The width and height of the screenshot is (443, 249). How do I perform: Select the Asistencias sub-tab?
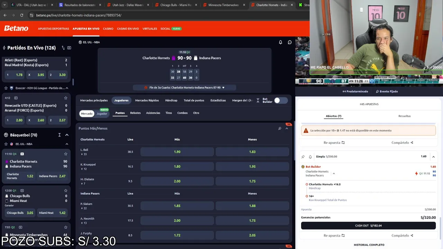[x=153, y=113]
